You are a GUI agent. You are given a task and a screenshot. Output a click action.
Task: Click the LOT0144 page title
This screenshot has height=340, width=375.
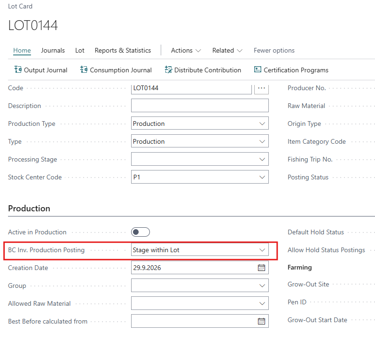point(33,25)
